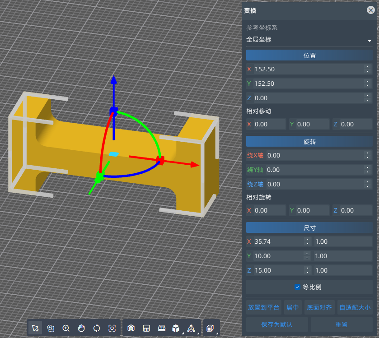
Task: Select the 位置 section header
Action: click(x=309, y=56)
